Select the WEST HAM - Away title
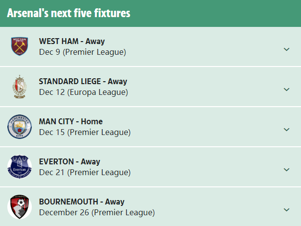This screenshot has height=226, width=301. [72, 41]
